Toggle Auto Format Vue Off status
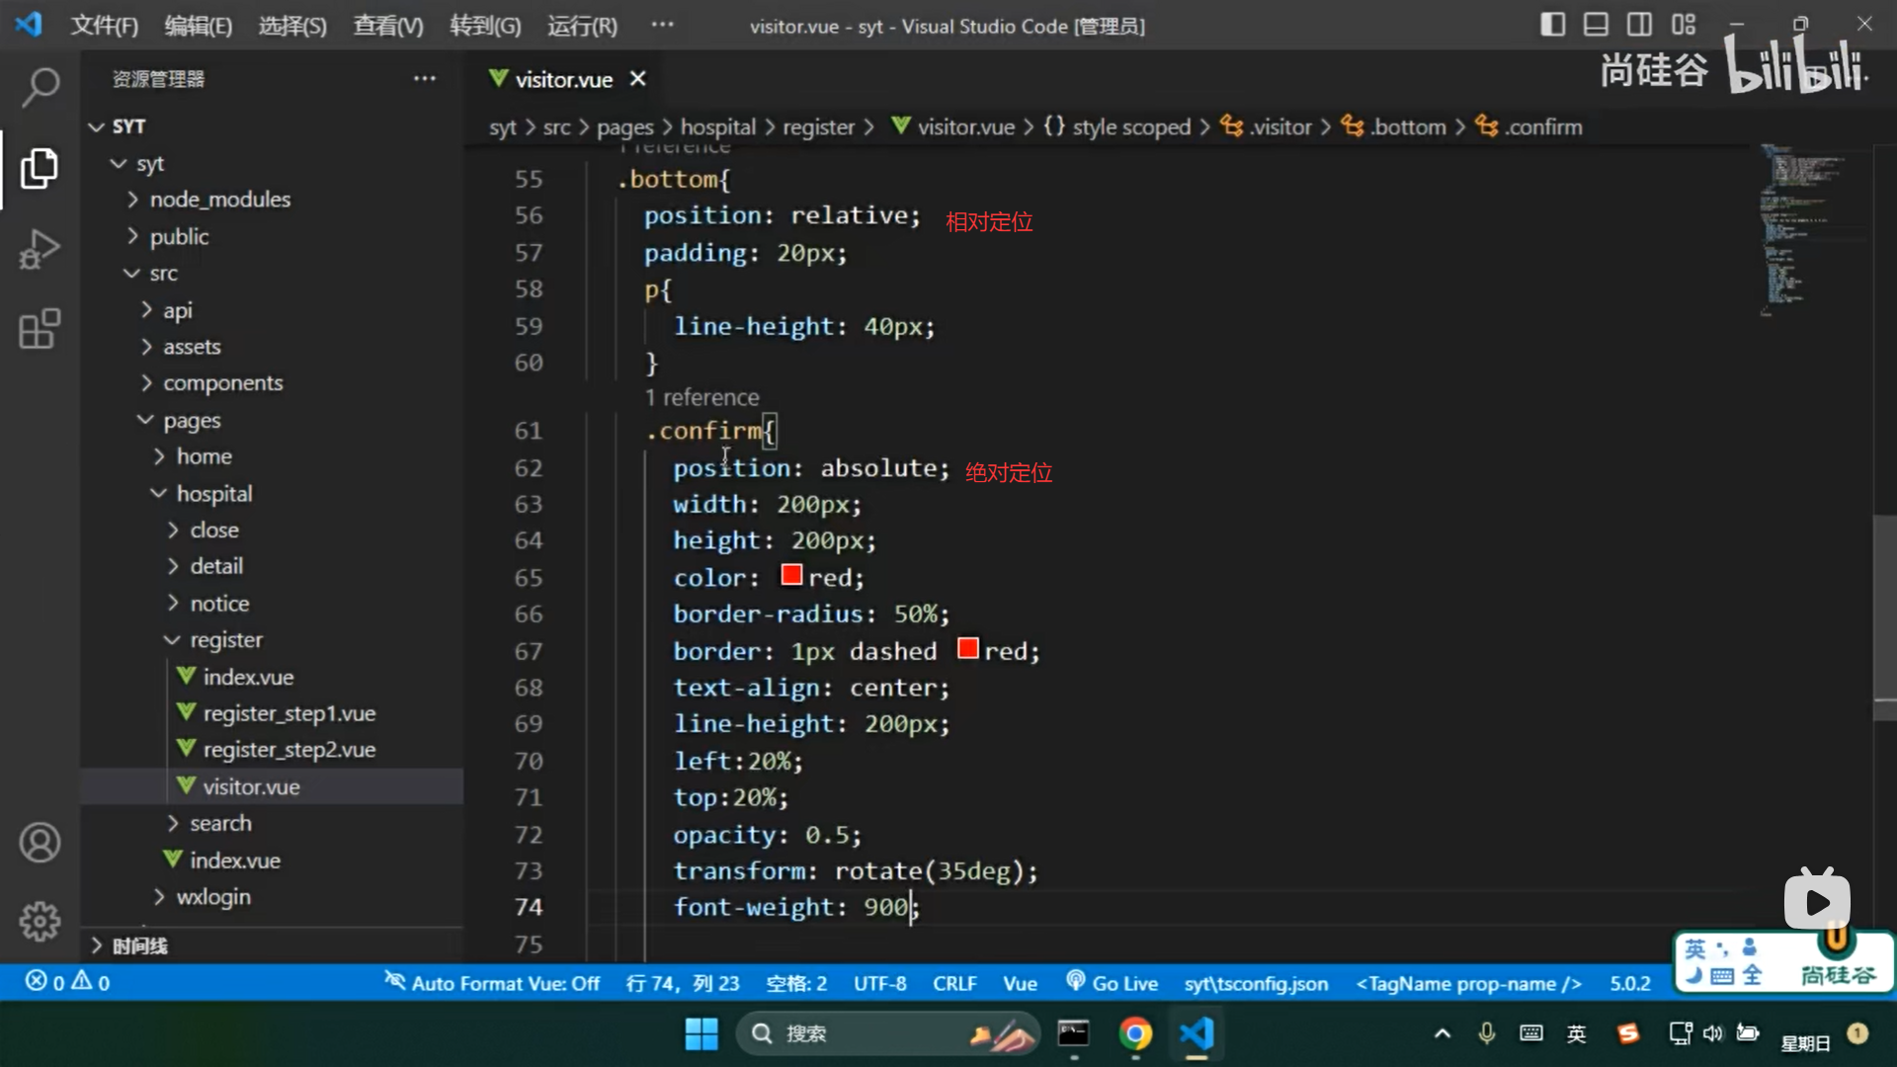This screenshot has width=1897, height=1067. pyautogui.click(x=492, y=983)
